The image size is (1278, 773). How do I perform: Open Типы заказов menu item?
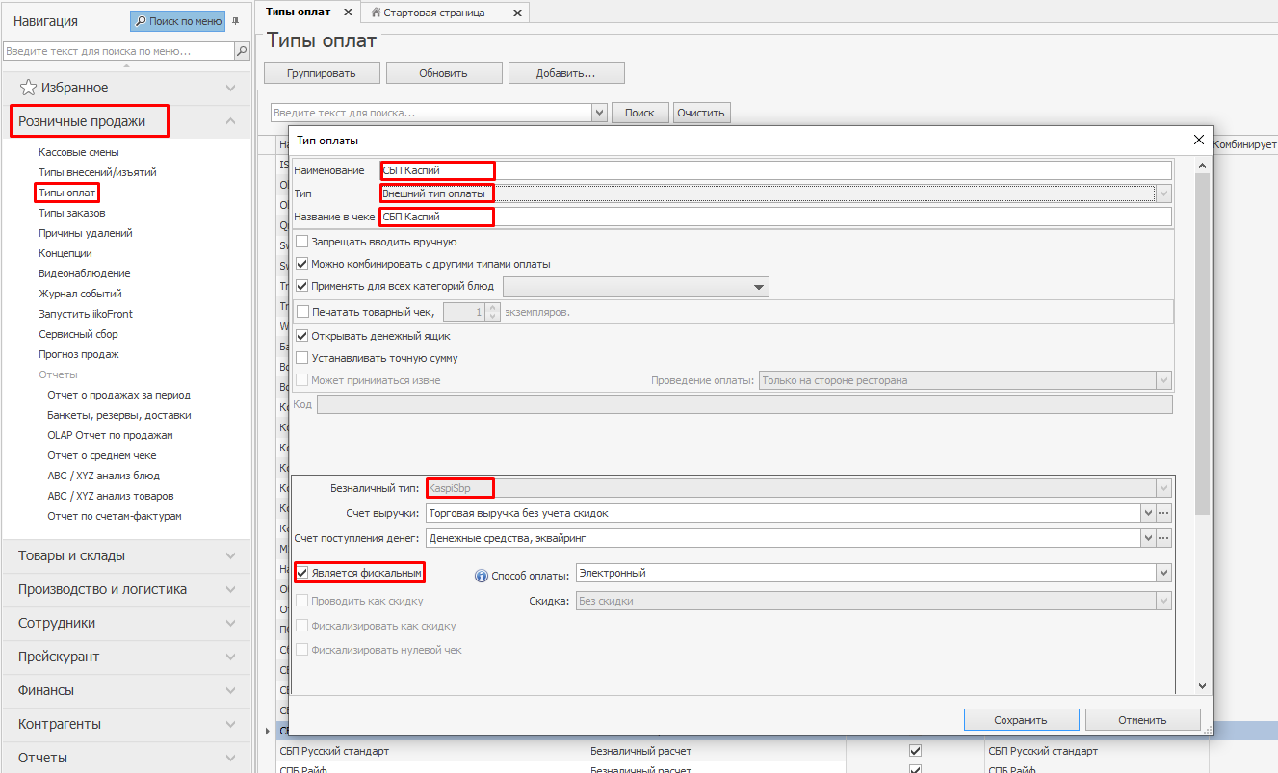coord(72,213)
